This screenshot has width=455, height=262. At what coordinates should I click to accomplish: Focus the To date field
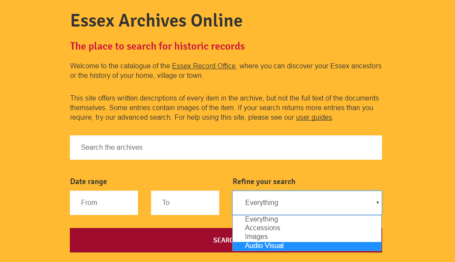185,203
